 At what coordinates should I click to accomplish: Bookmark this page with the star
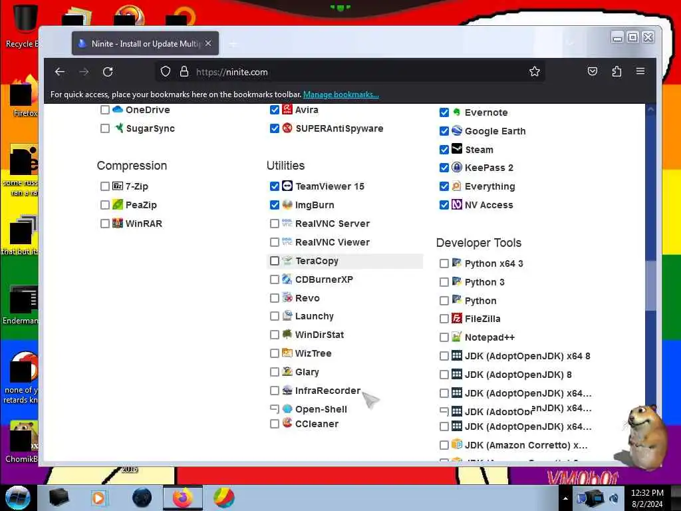click(x=535, y=72)
